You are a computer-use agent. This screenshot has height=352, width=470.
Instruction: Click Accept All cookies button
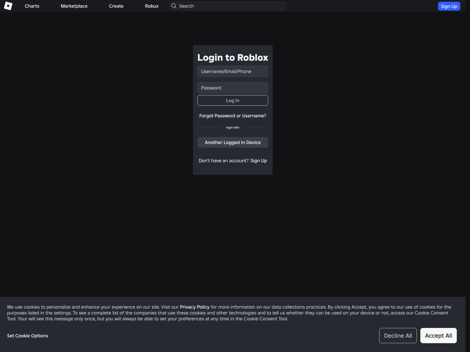pos(439,336)
